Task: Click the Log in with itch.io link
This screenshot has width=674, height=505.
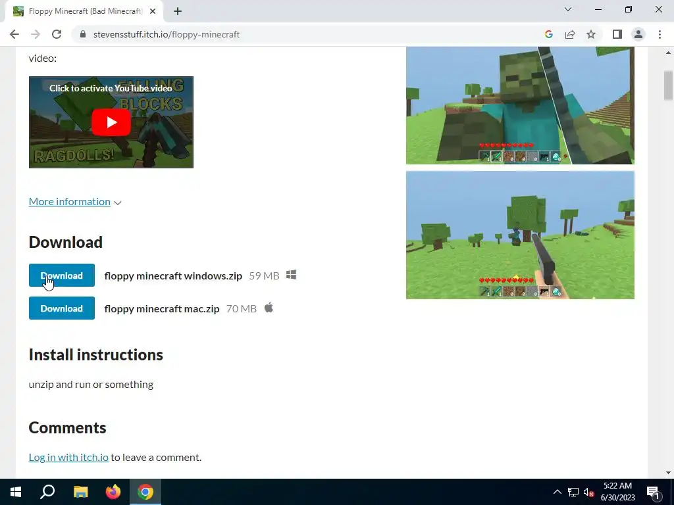Action: coord(68,458)
